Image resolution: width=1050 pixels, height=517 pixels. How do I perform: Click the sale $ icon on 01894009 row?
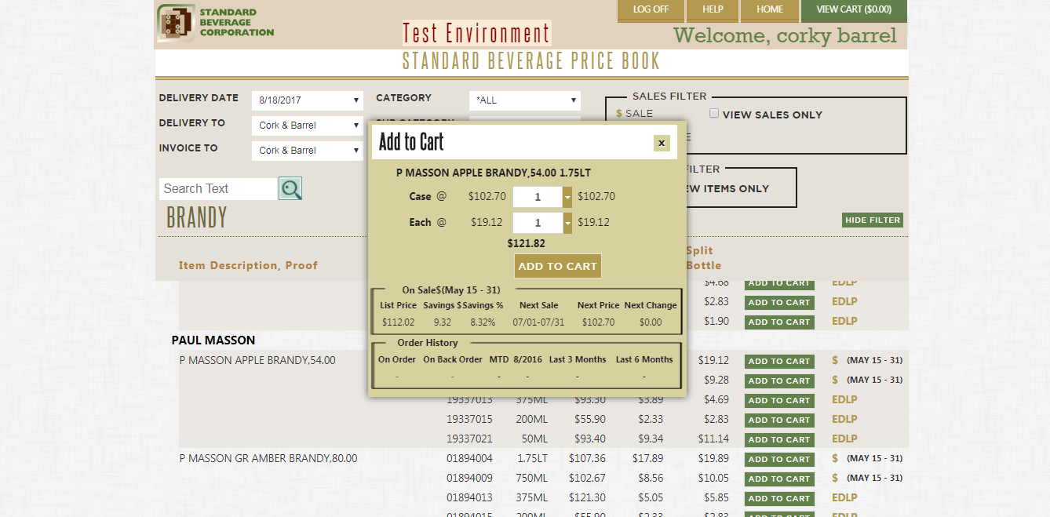click(x=835, y=478)
